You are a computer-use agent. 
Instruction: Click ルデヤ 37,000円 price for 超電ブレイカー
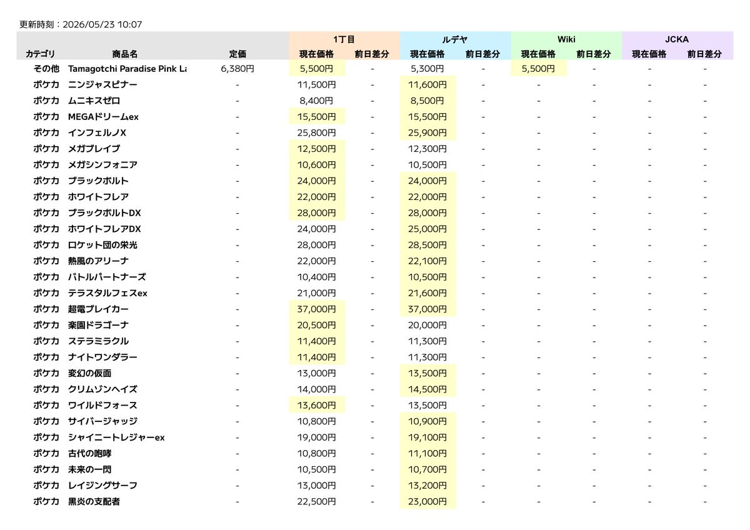pyautogui.click(x=428, y=309)
